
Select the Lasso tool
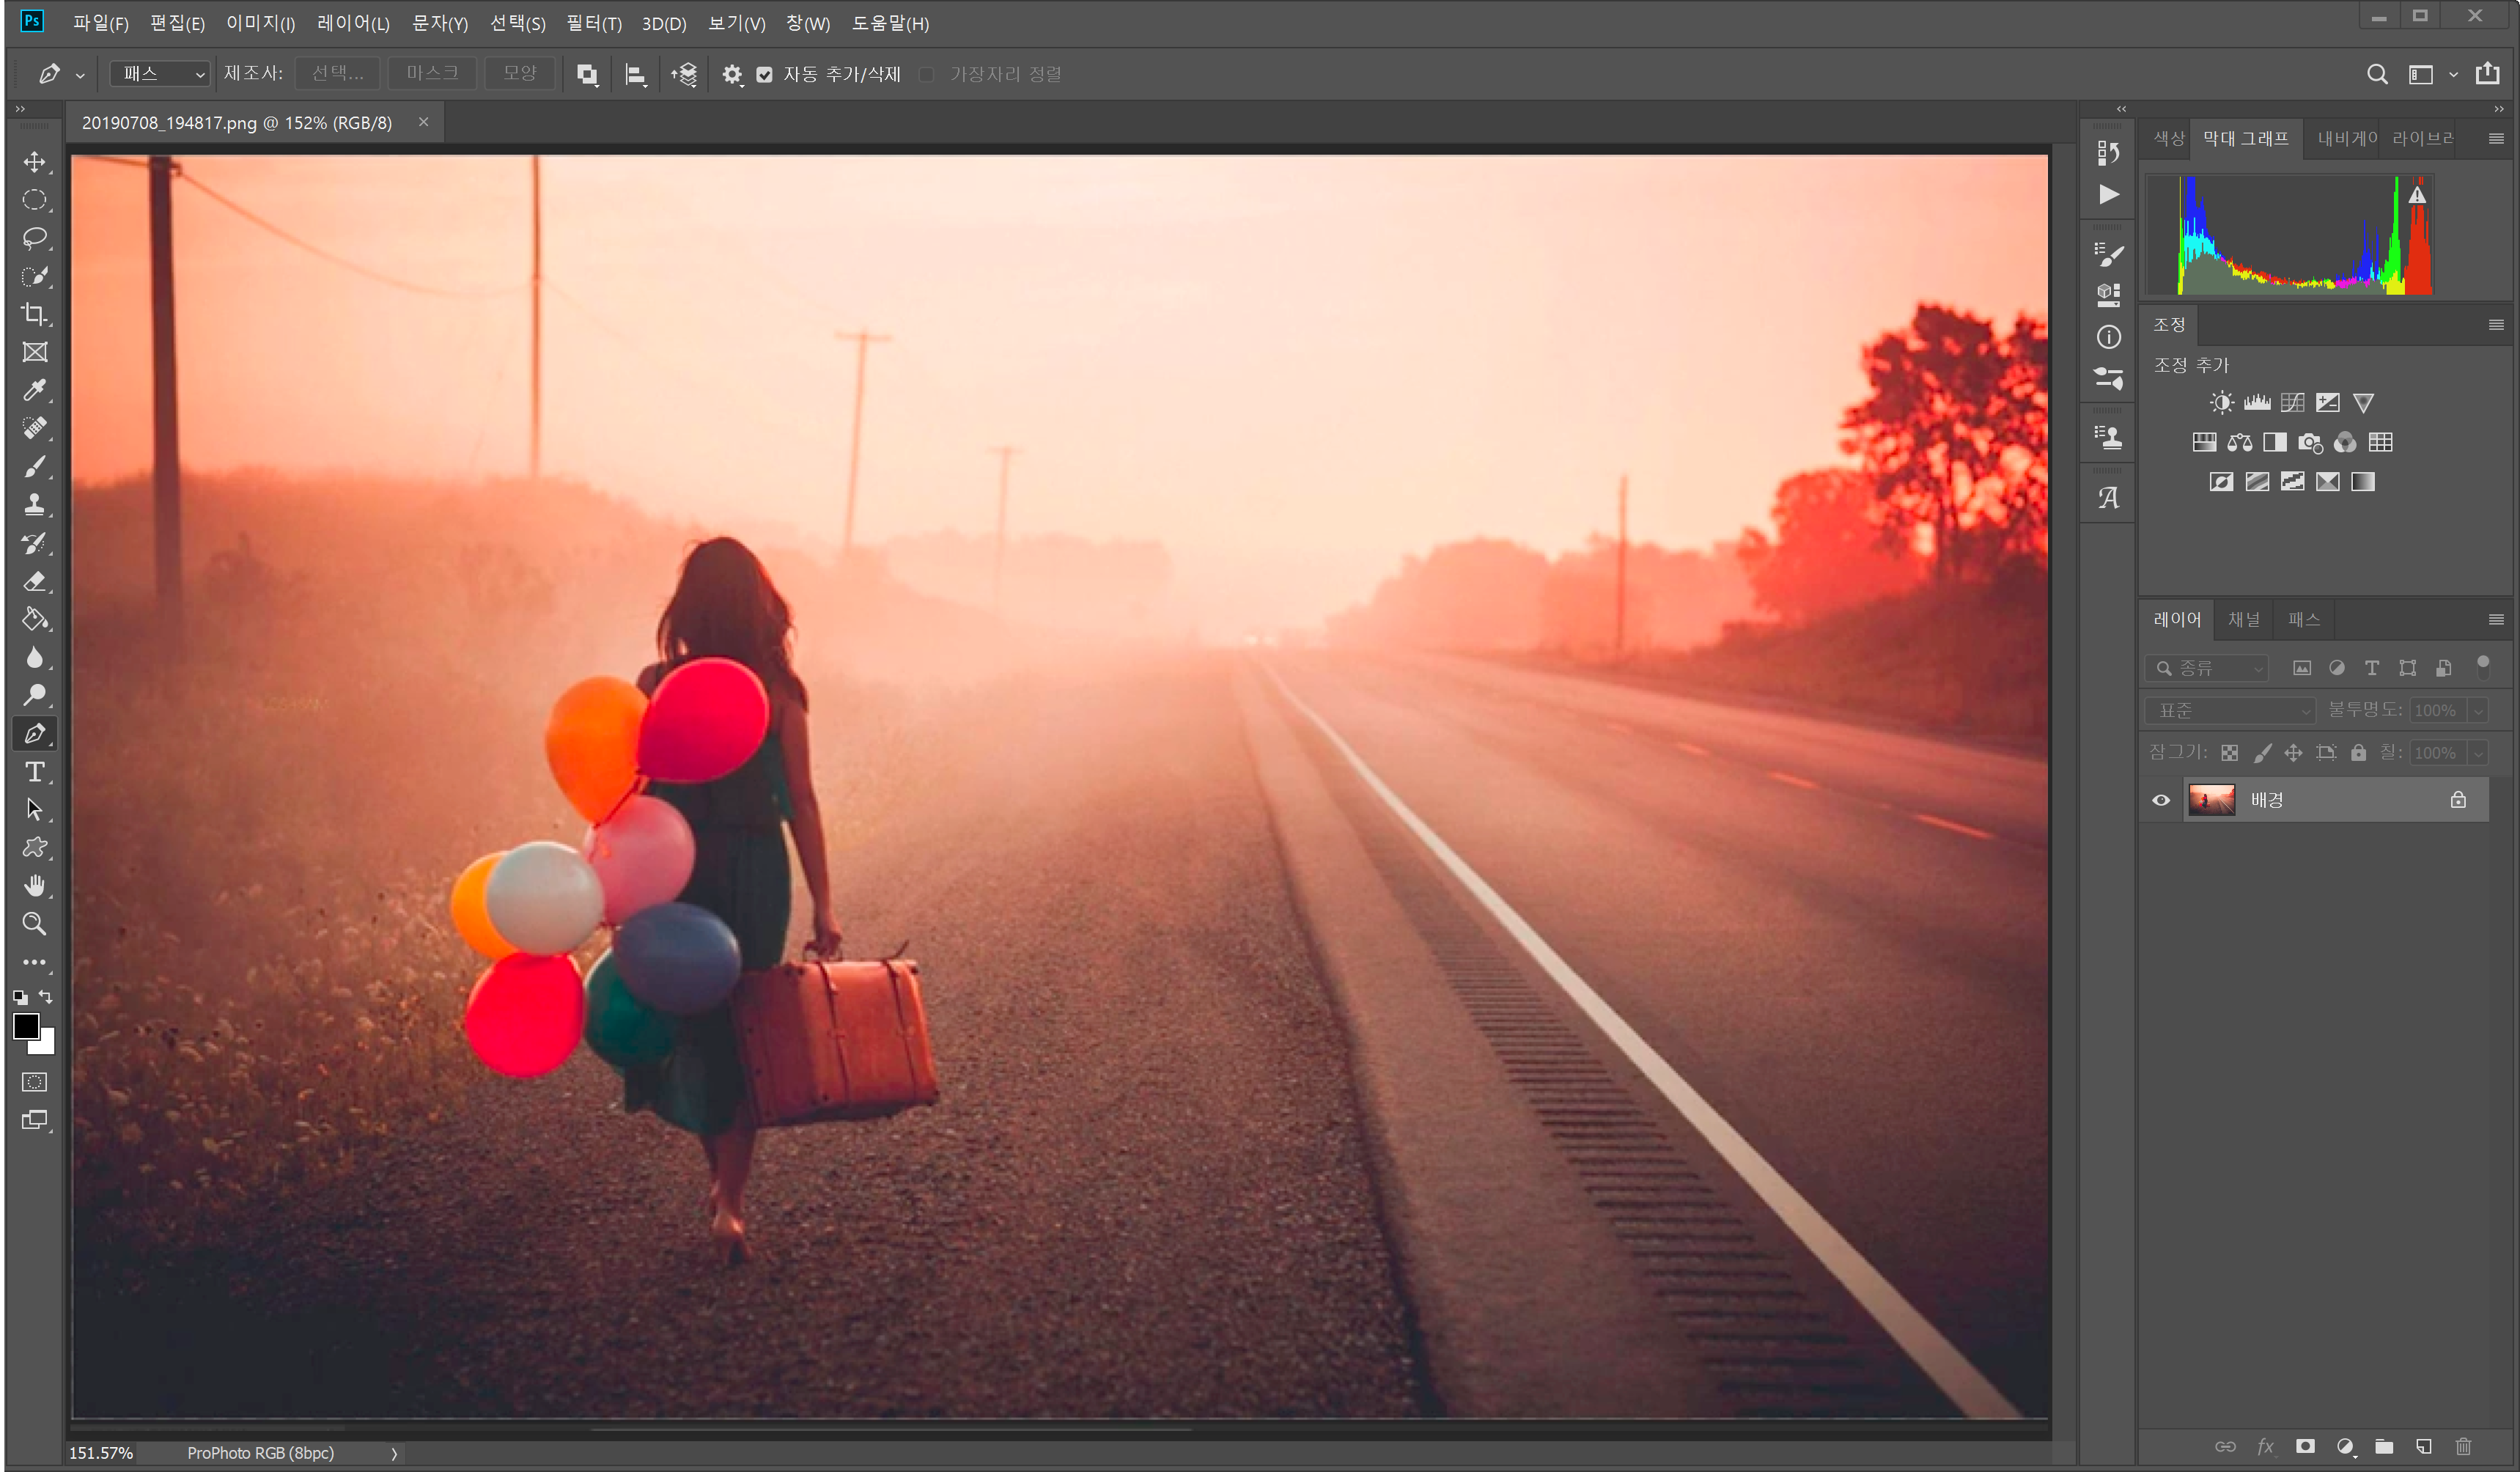[35, 238]
